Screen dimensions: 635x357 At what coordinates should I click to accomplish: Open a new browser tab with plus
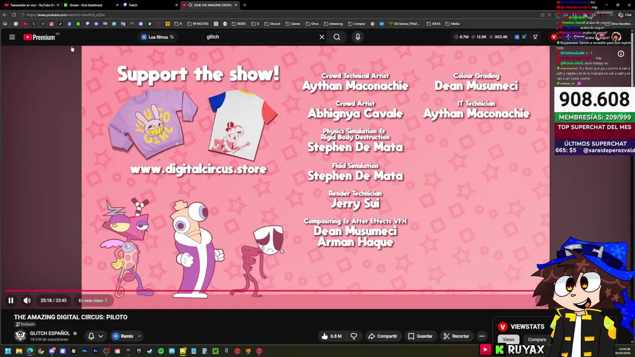(x=245, y=5)
